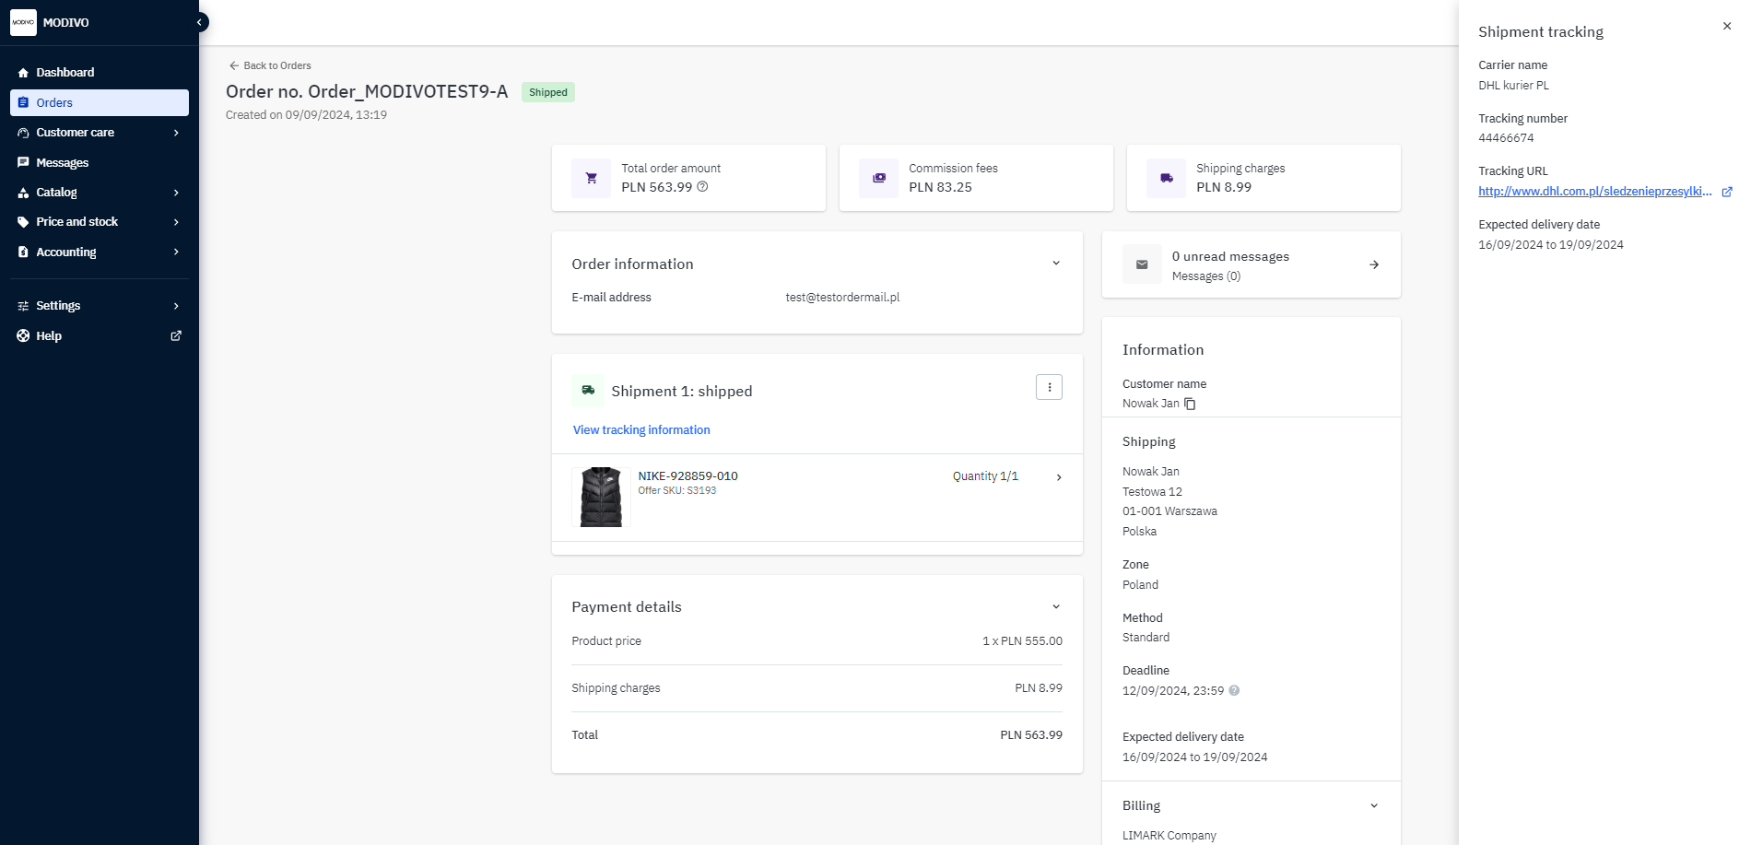Open external link icon beside tracking URL

point(1727,192)
